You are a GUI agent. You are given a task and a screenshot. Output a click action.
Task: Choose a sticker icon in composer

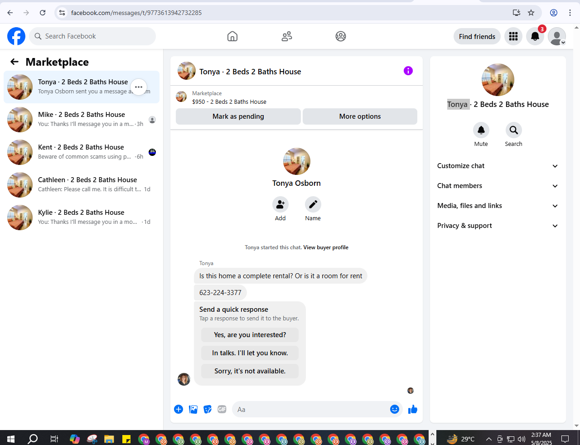(208, 409)
